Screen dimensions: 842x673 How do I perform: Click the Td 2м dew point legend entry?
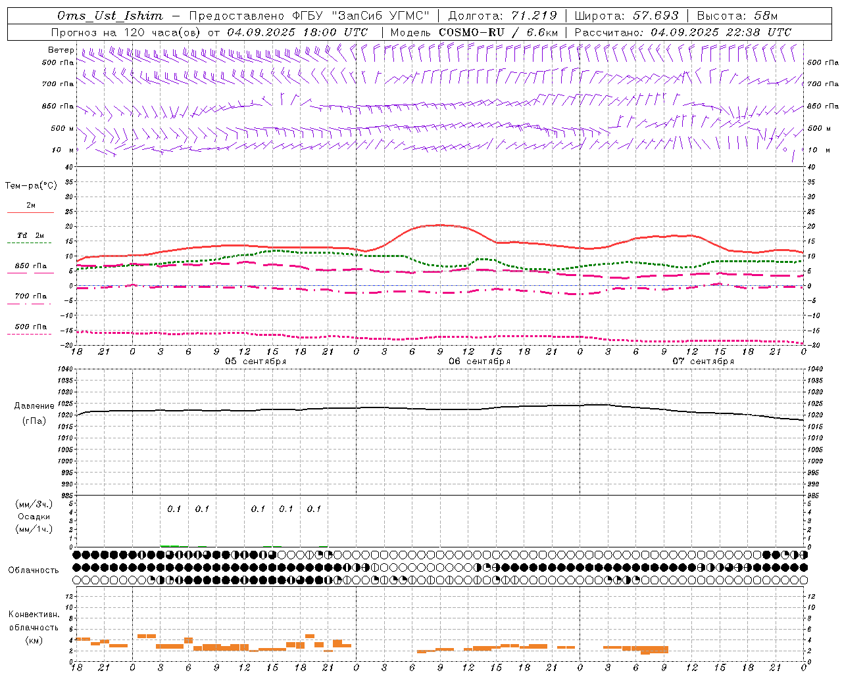point(31,235)
